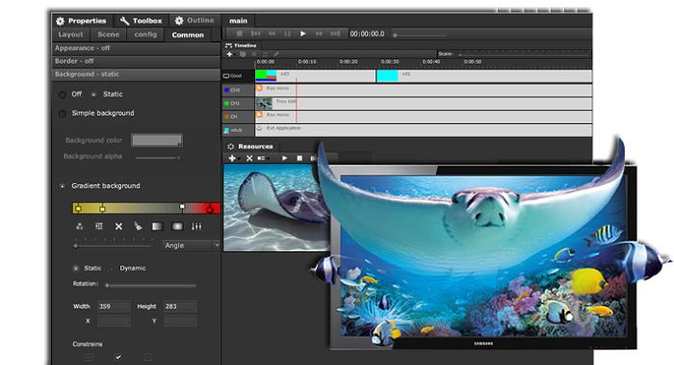
Task: Open the Angle dropdown
Action: [192, 245]
